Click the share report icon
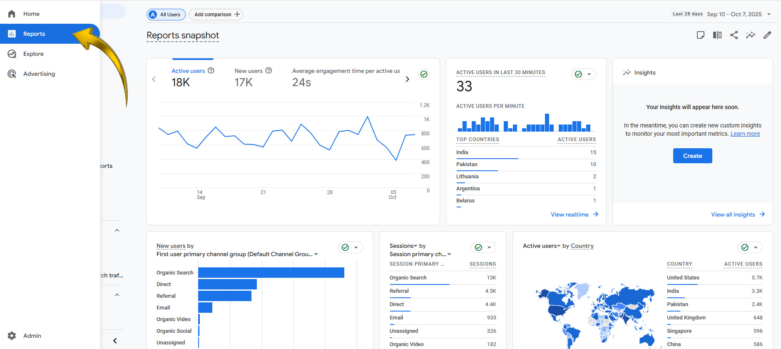The height and width of the screenshot is (349, 781). tap(734, 35)
